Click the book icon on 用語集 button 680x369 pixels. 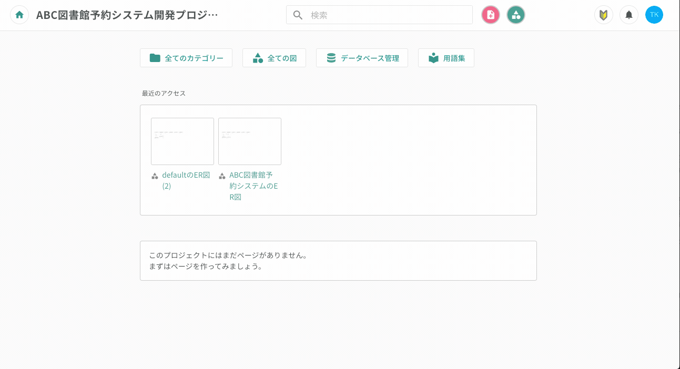click(x=433, y=58)
